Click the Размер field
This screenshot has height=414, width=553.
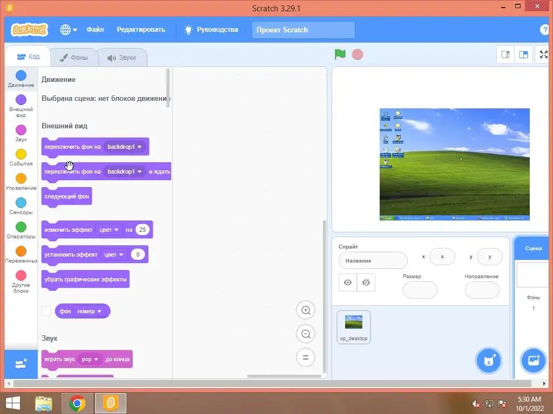coord(420,290)
